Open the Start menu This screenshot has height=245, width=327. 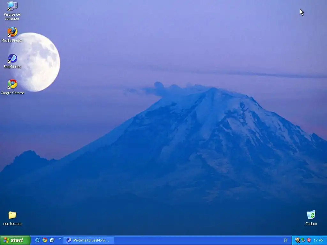pyautogui.click(x=15, y=240)
